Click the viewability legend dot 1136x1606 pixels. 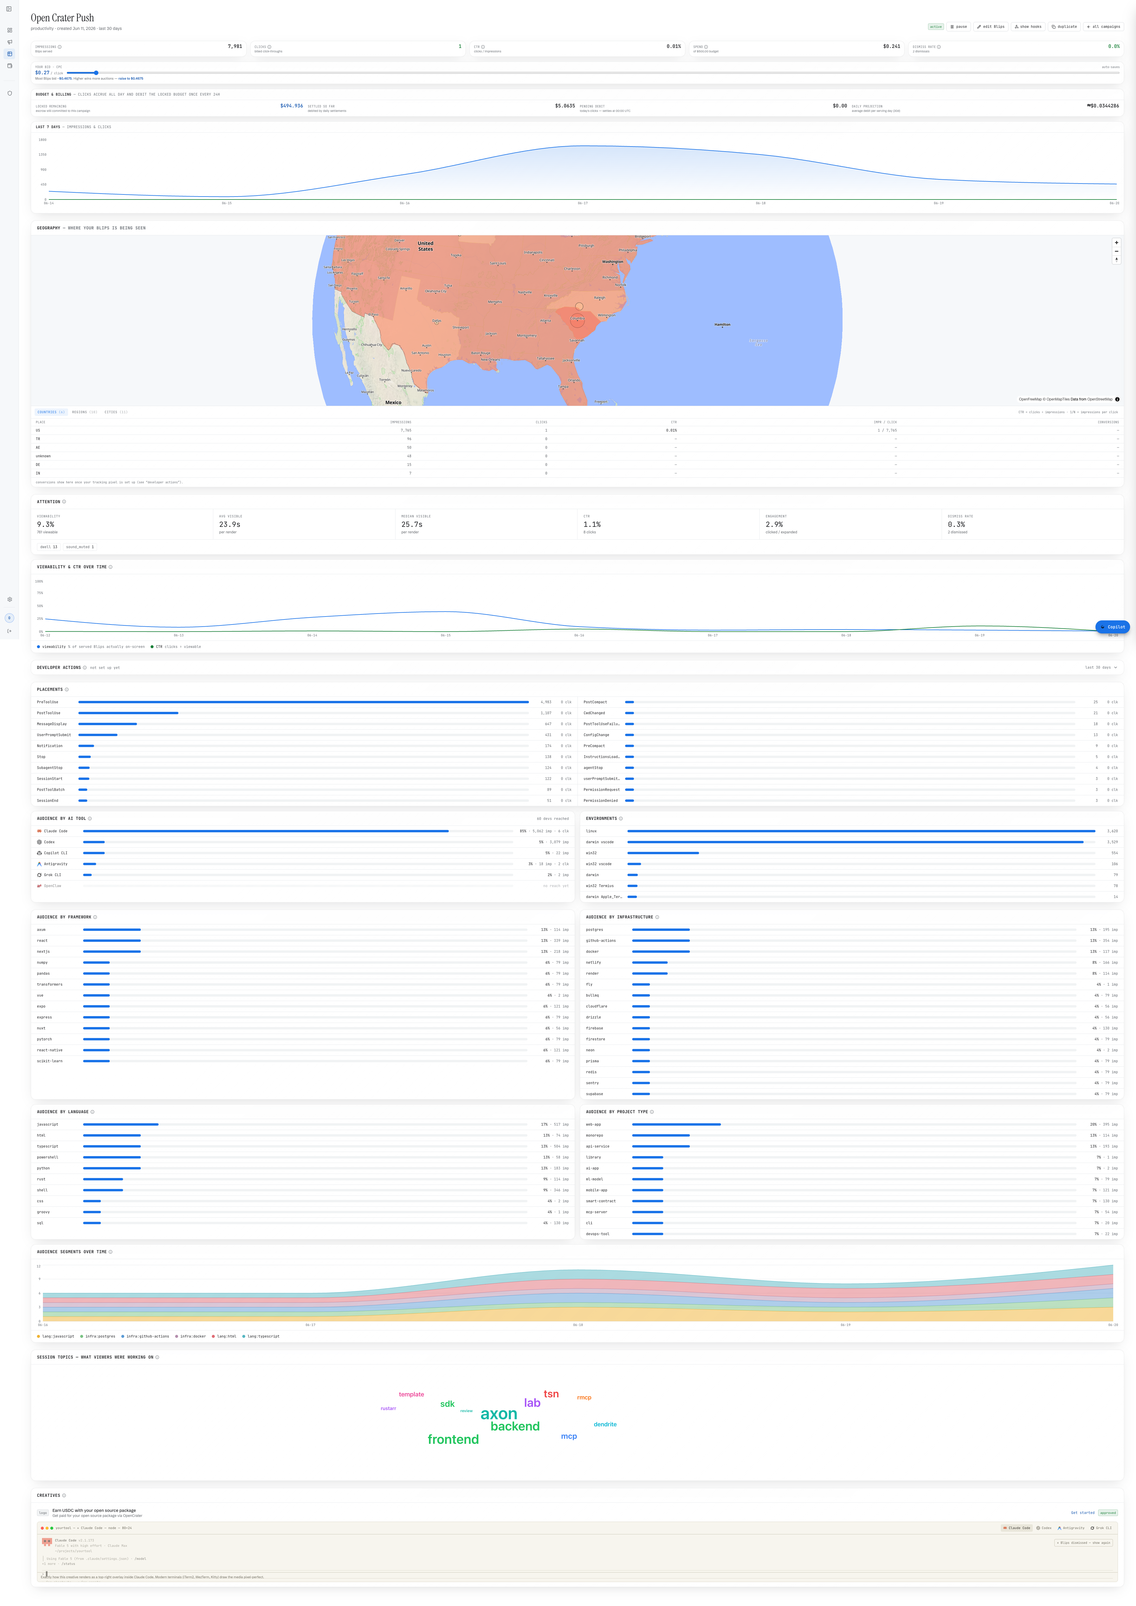pyautogui.click(x=38, y=647)
